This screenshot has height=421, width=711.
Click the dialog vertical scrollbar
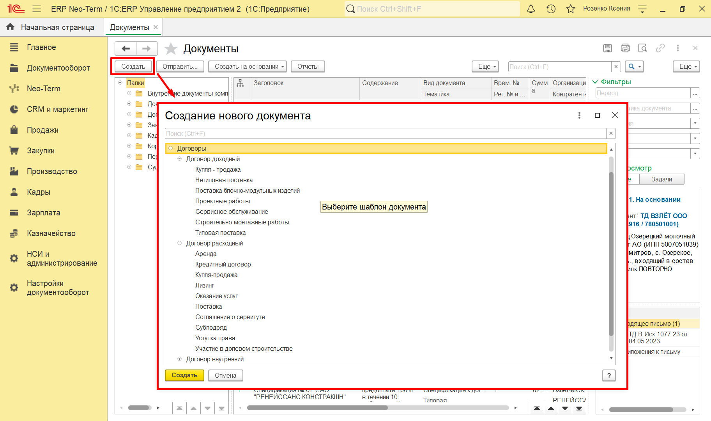(x=611, y=254)
